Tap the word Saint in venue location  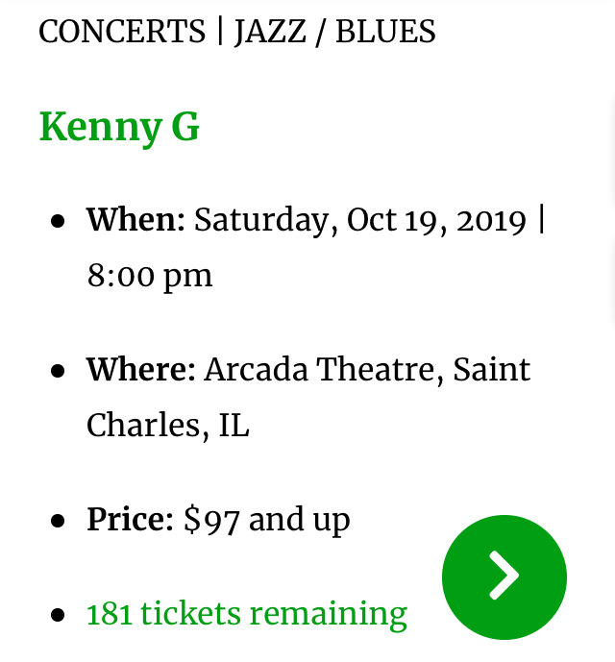point(492,370)
